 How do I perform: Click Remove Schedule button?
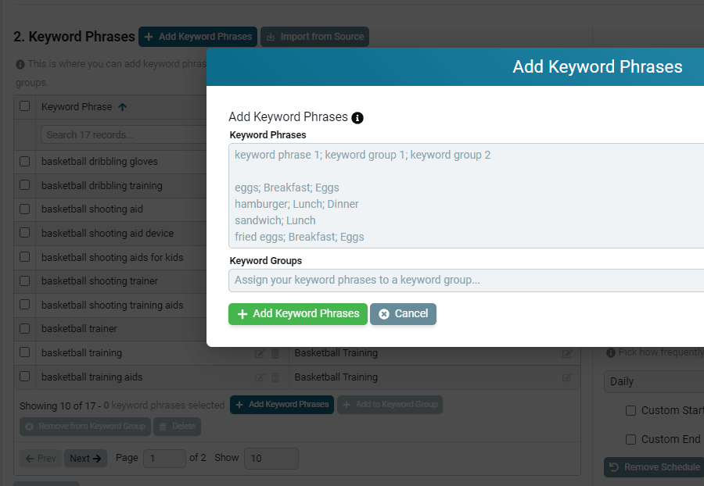pos(654,467)
